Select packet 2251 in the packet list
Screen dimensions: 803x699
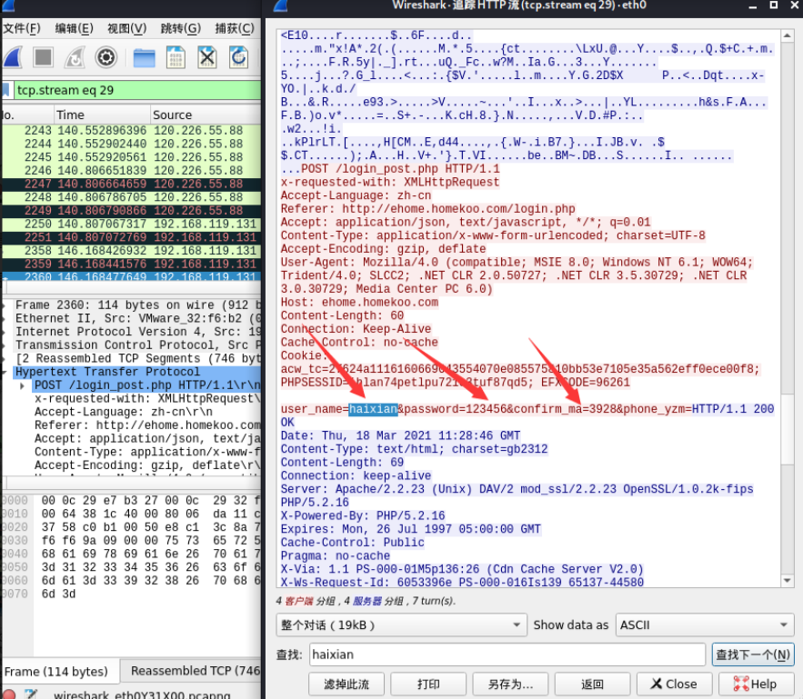(x=132, y=237)
